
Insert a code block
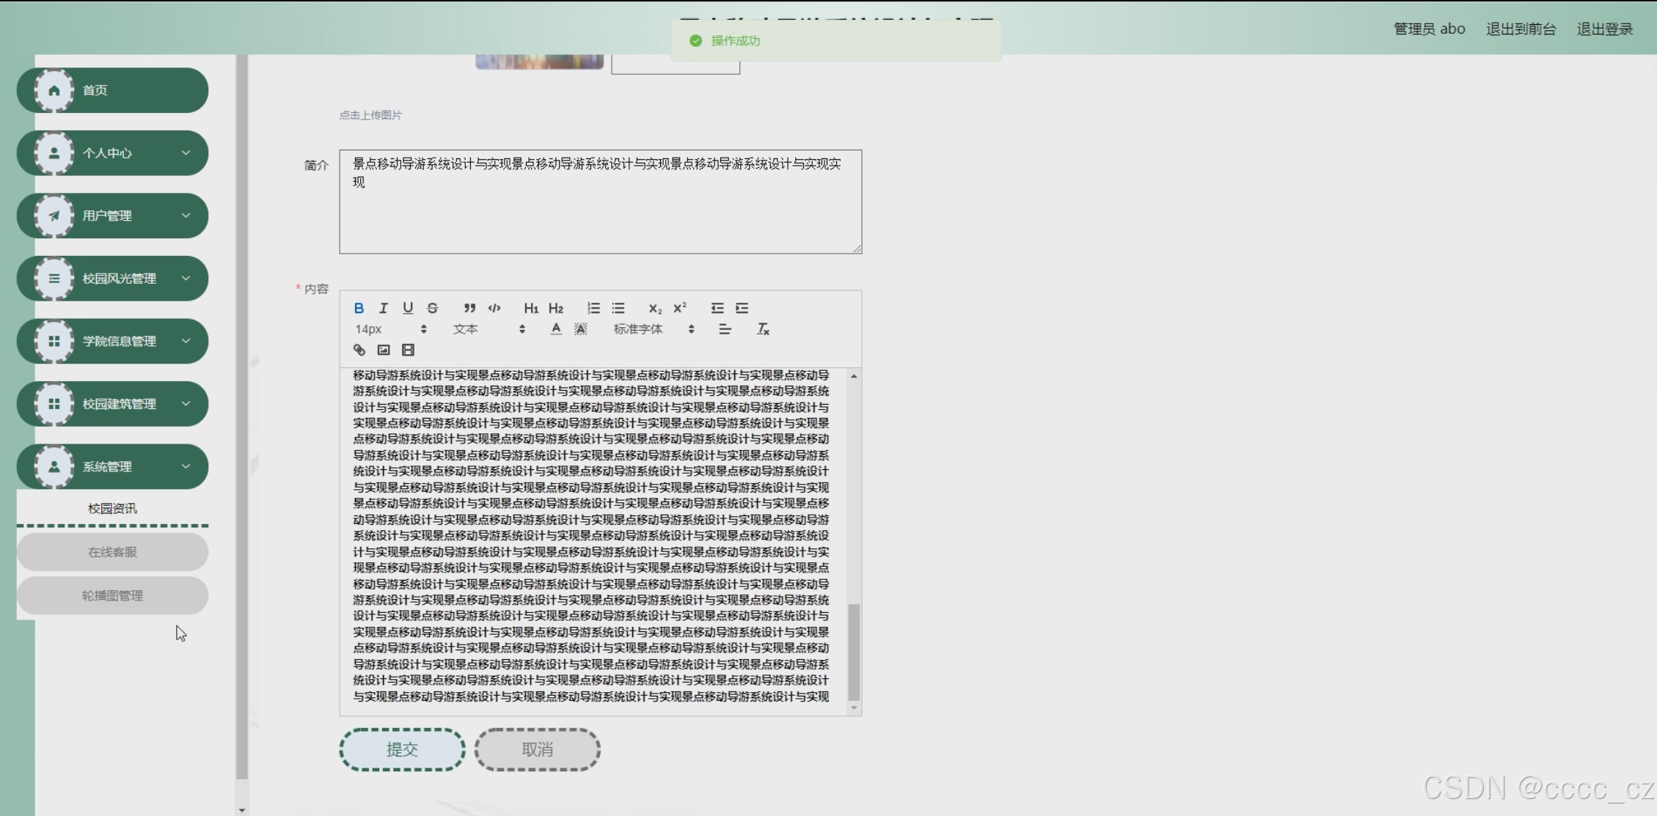click(494, 308)
